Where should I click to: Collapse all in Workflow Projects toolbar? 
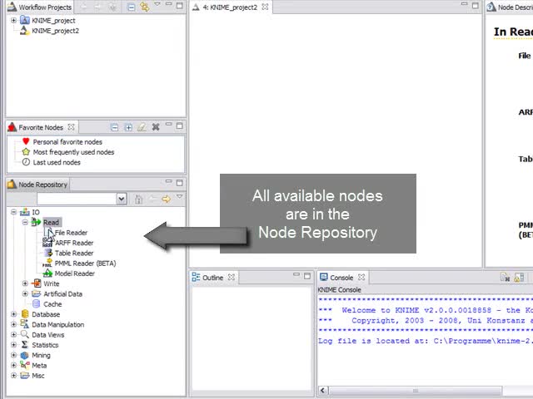[131, 7]
